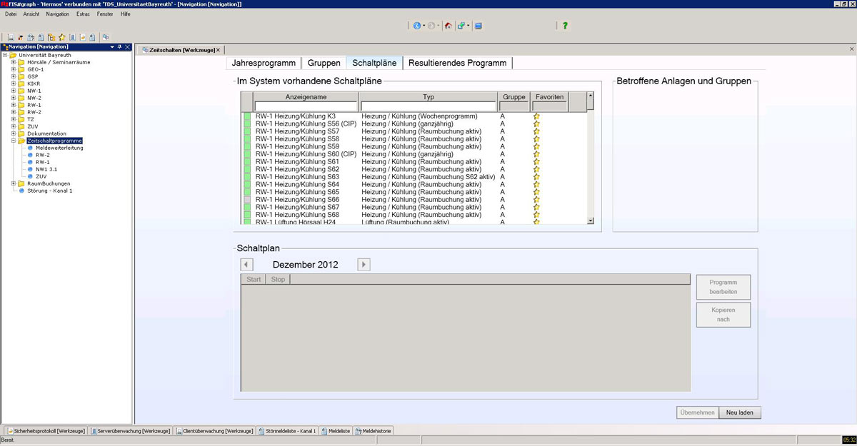Open the back button history dropdown arrow

424,26
